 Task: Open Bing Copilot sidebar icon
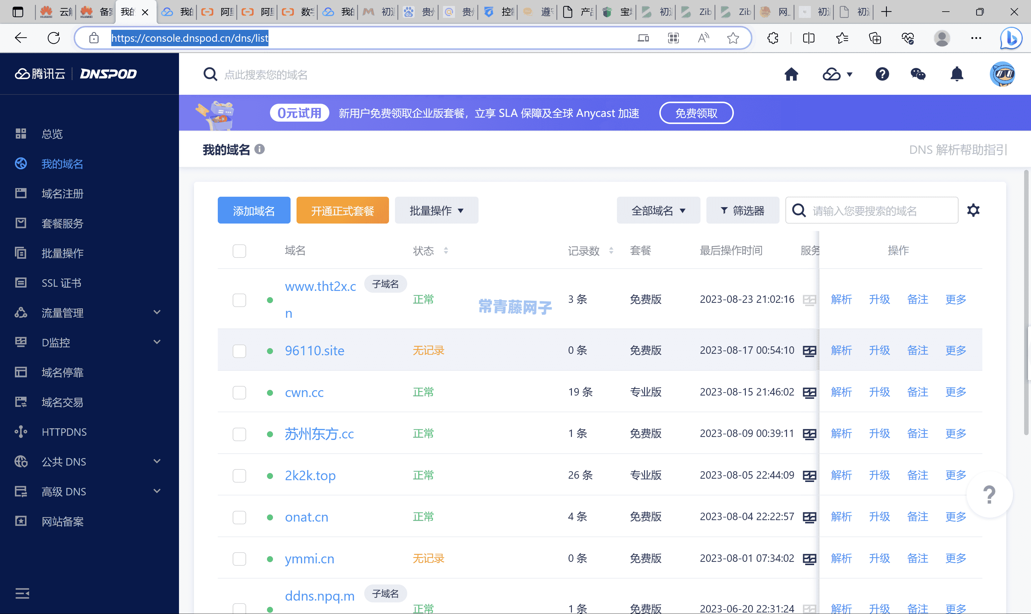[x=1011, y=38]
